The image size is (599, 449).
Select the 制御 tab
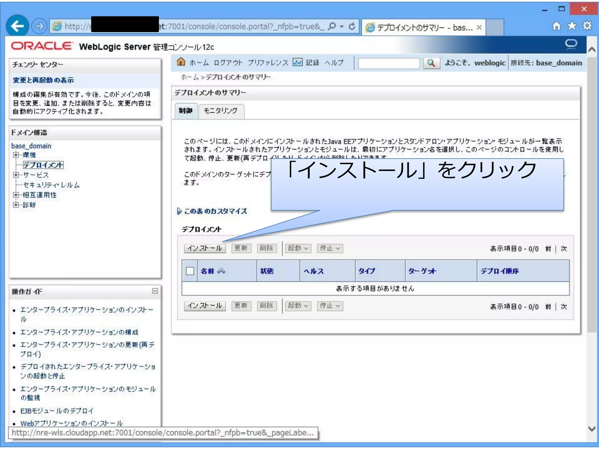point(186,111)
